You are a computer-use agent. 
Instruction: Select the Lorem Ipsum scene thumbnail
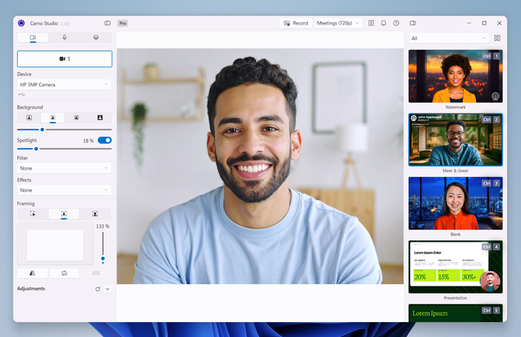tap(456, 313)
